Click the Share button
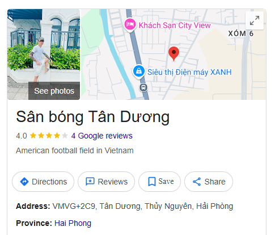The image size is (275, 235). (209, 182)
